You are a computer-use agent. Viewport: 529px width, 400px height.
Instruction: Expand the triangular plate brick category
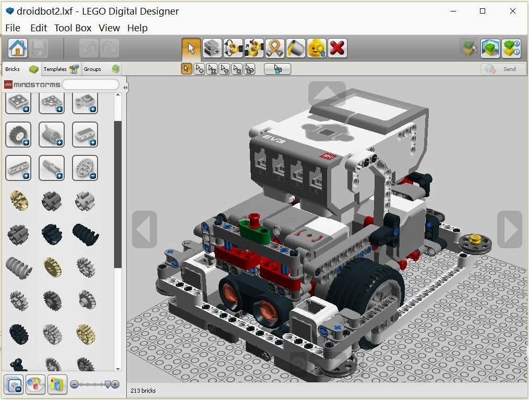click(52, 103)
